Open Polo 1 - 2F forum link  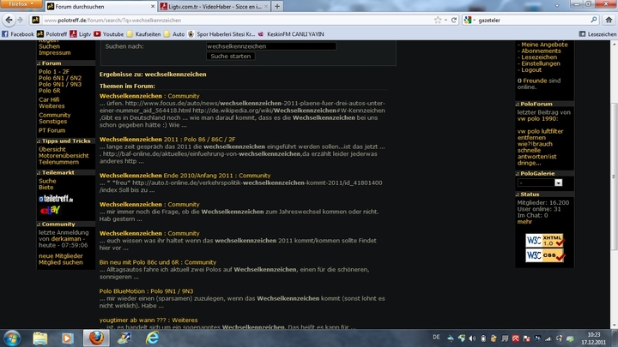(54, 72)
